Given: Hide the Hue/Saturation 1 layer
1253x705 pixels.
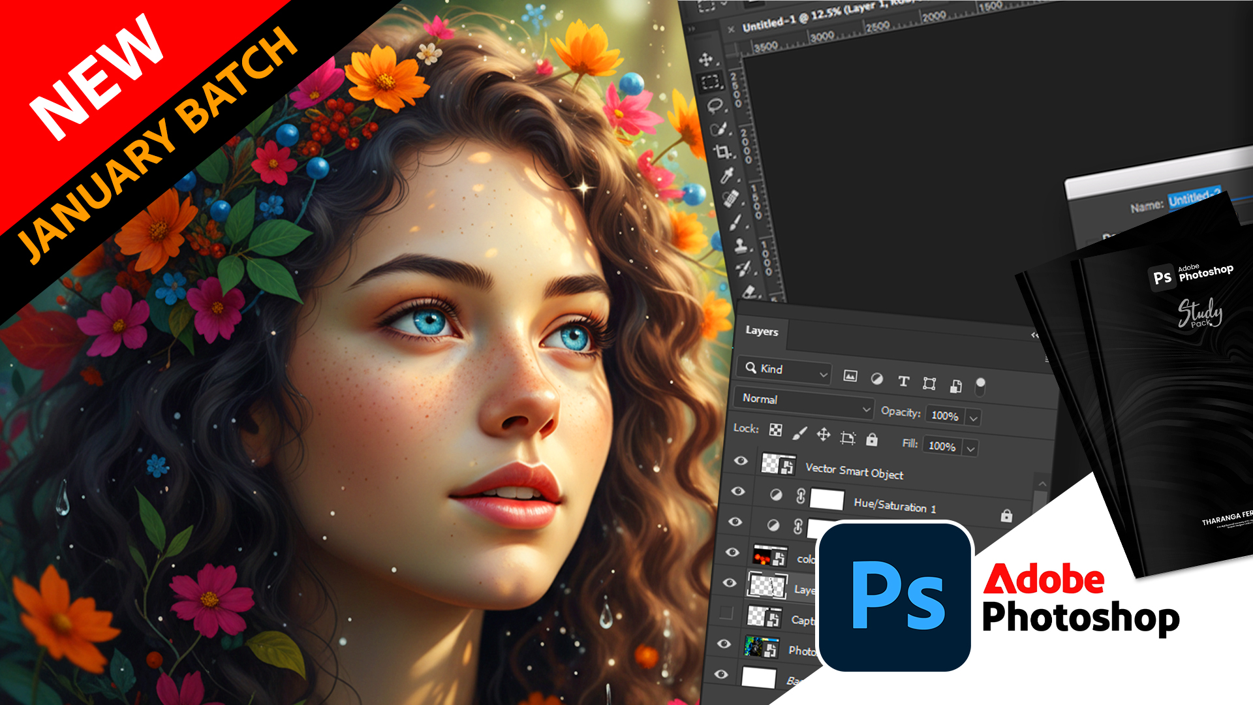Looking at the screenshot, I should point(738,491).
